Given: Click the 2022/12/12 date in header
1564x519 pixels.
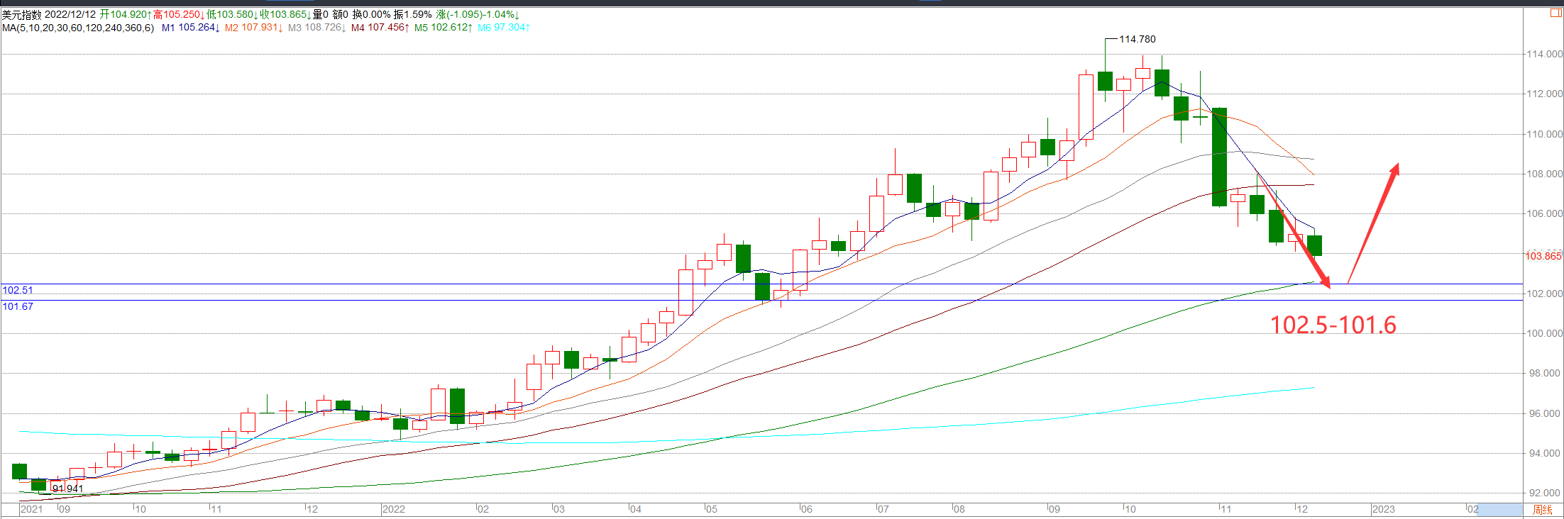Looking at the screenshot, I should click(70, 14).
